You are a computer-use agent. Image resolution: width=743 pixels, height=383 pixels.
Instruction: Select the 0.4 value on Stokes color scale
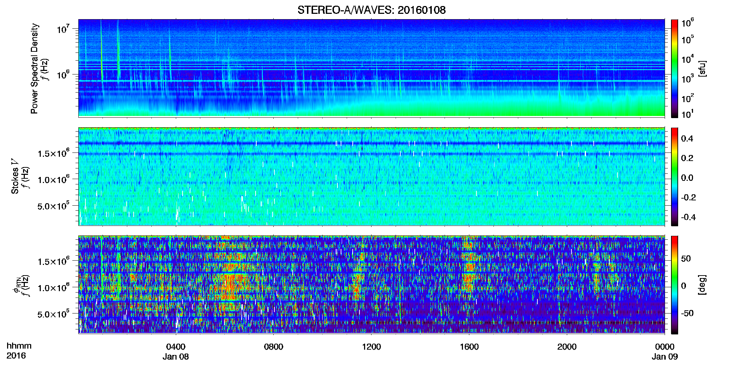tap(687, 139)
